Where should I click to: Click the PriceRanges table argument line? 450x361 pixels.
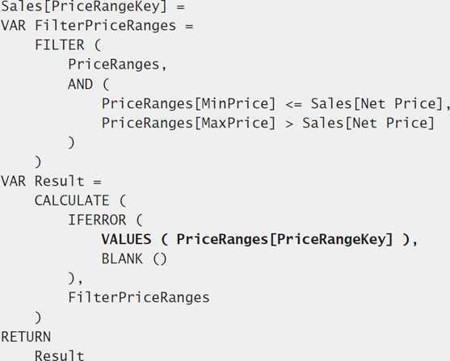click(x=117, y=65)
